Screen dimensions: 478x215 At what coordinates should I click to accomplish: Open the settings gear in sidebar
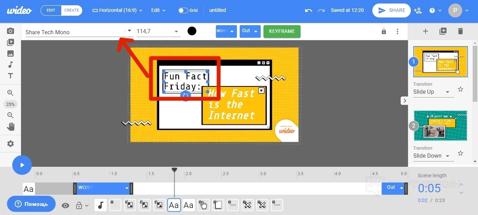(10, 144)
